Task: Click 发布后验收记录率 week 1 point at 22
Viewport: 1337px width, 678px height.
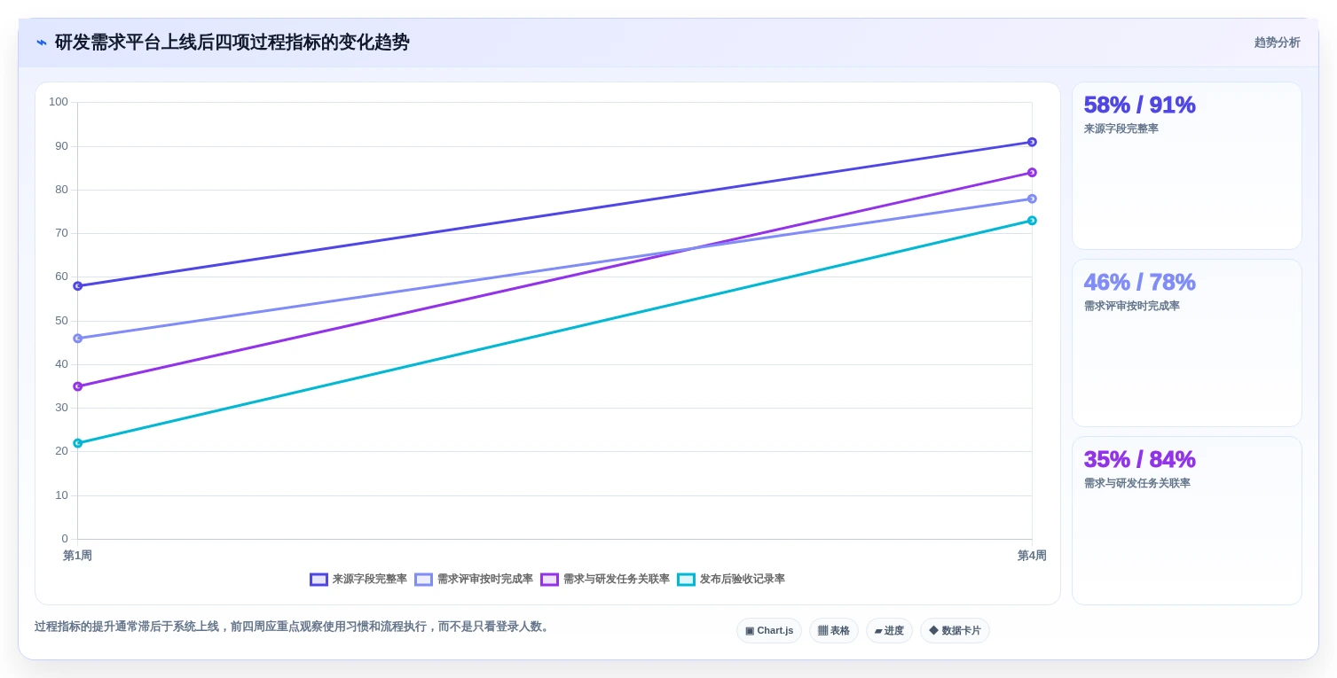Action: pyautogui.click(x=77, y=443)
